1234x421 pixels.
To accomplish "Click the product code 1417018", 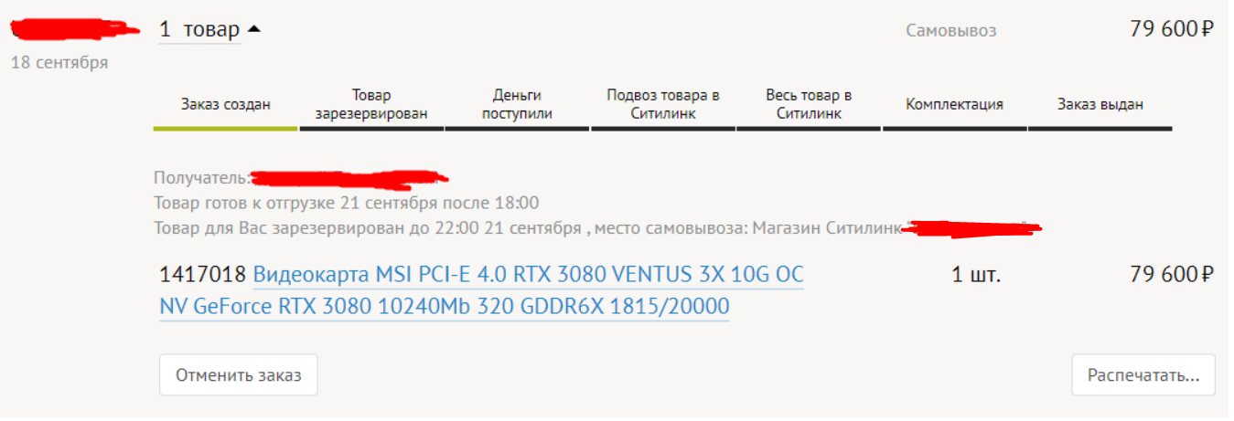I will (x=202, y=275).
